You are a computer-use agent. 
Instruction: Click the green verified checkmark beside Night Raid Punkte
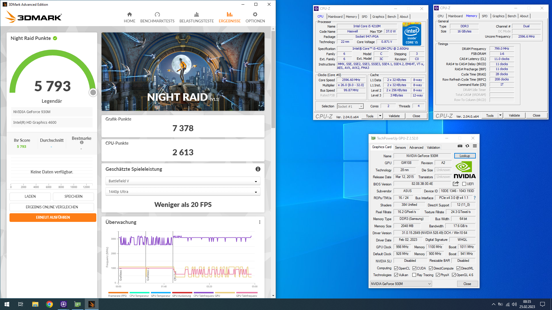tap(55, 38)
